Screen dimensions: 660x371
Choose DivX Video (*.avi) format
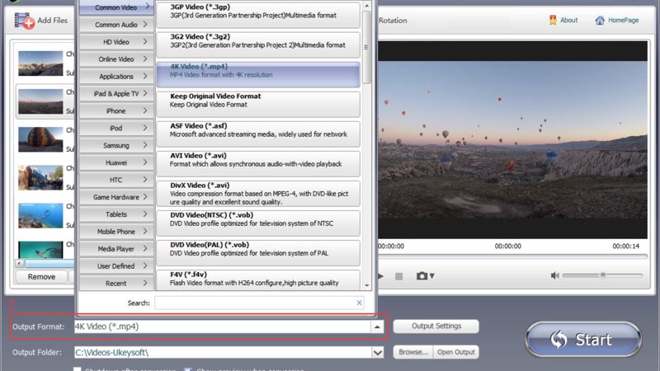(258, 193)
